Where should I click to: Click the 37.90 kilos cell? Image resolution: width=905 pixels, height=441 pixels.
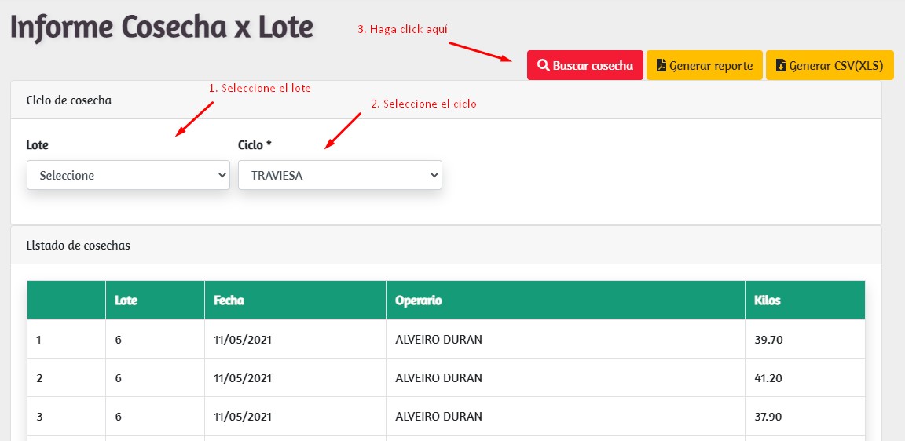click(768, 417)
